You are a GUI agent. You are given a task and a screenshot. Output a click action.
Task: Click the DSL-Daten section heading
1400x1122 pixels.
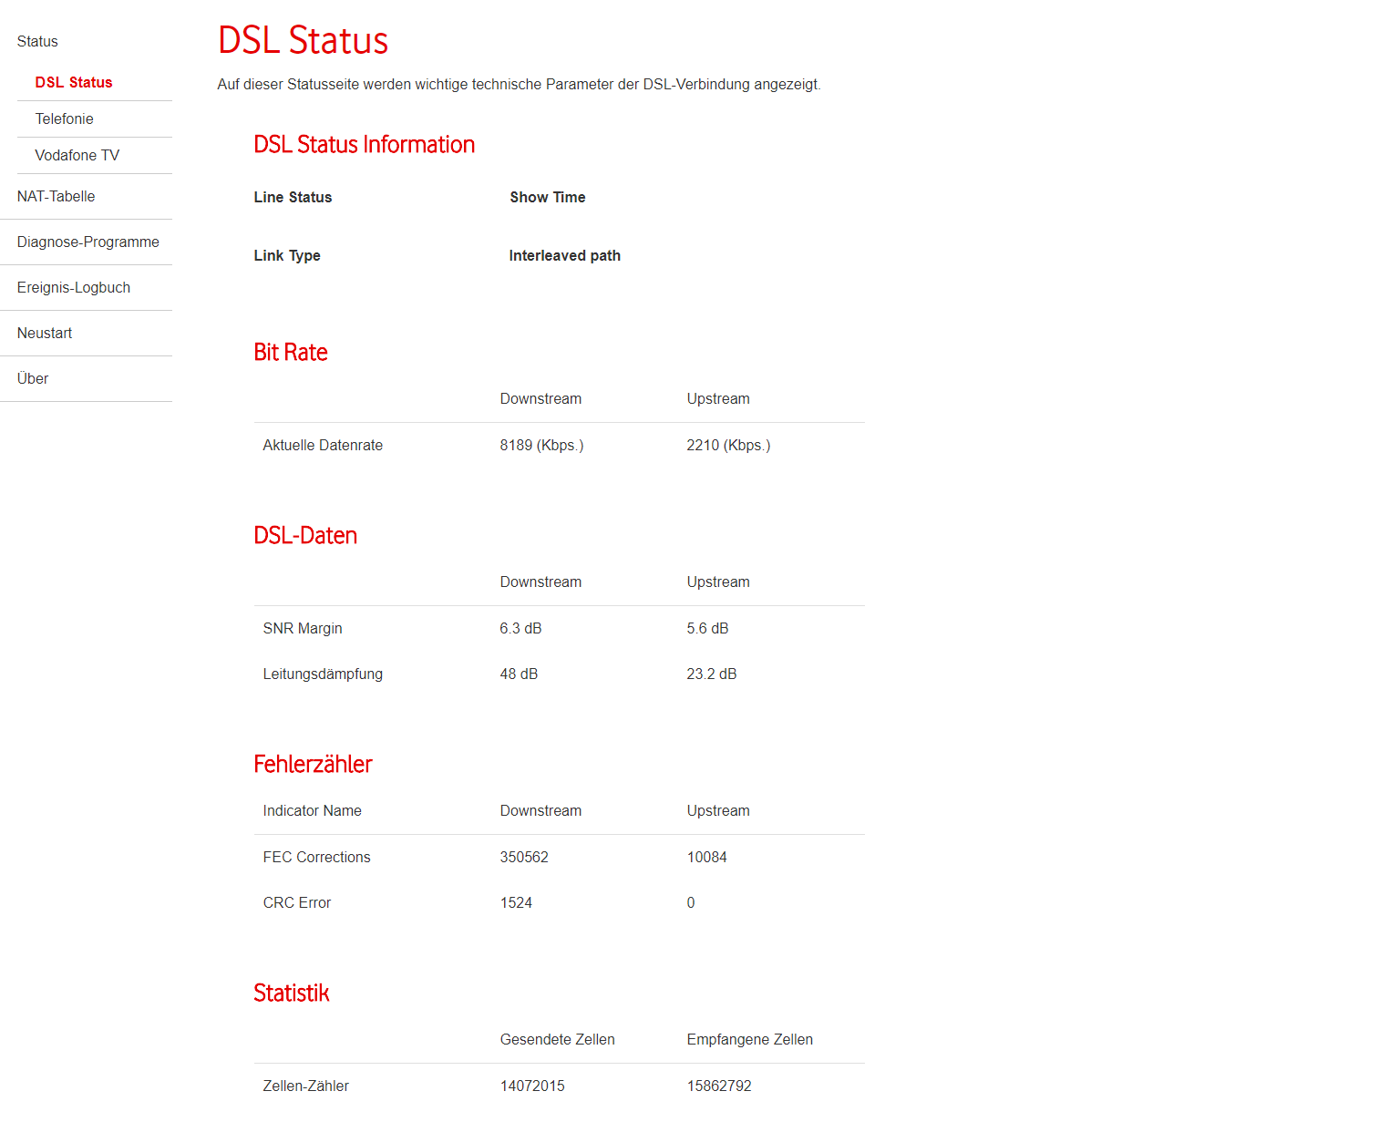click(305, 535)
